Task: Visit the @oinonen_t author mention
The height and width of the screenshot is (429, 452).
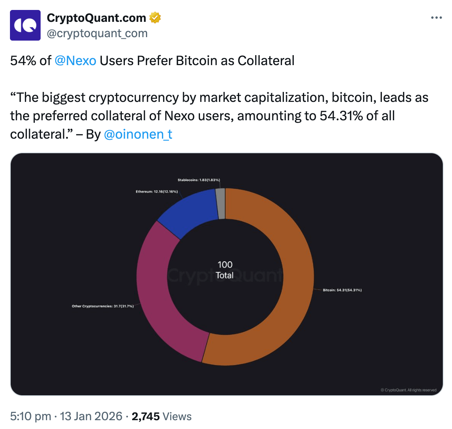Action: click(x=138, y=134)
